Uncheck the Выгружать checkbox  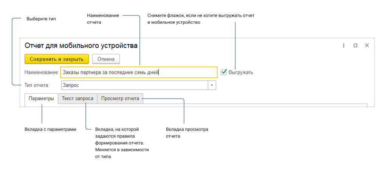tap(224, 72)
